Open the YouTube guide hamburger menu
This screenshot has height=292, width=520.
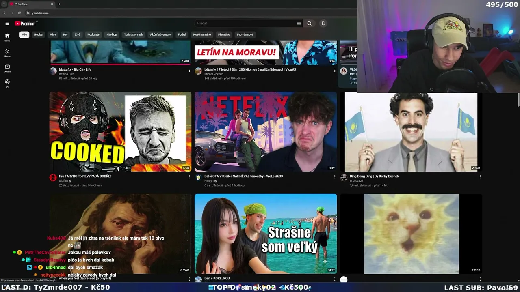coord(7,24)
